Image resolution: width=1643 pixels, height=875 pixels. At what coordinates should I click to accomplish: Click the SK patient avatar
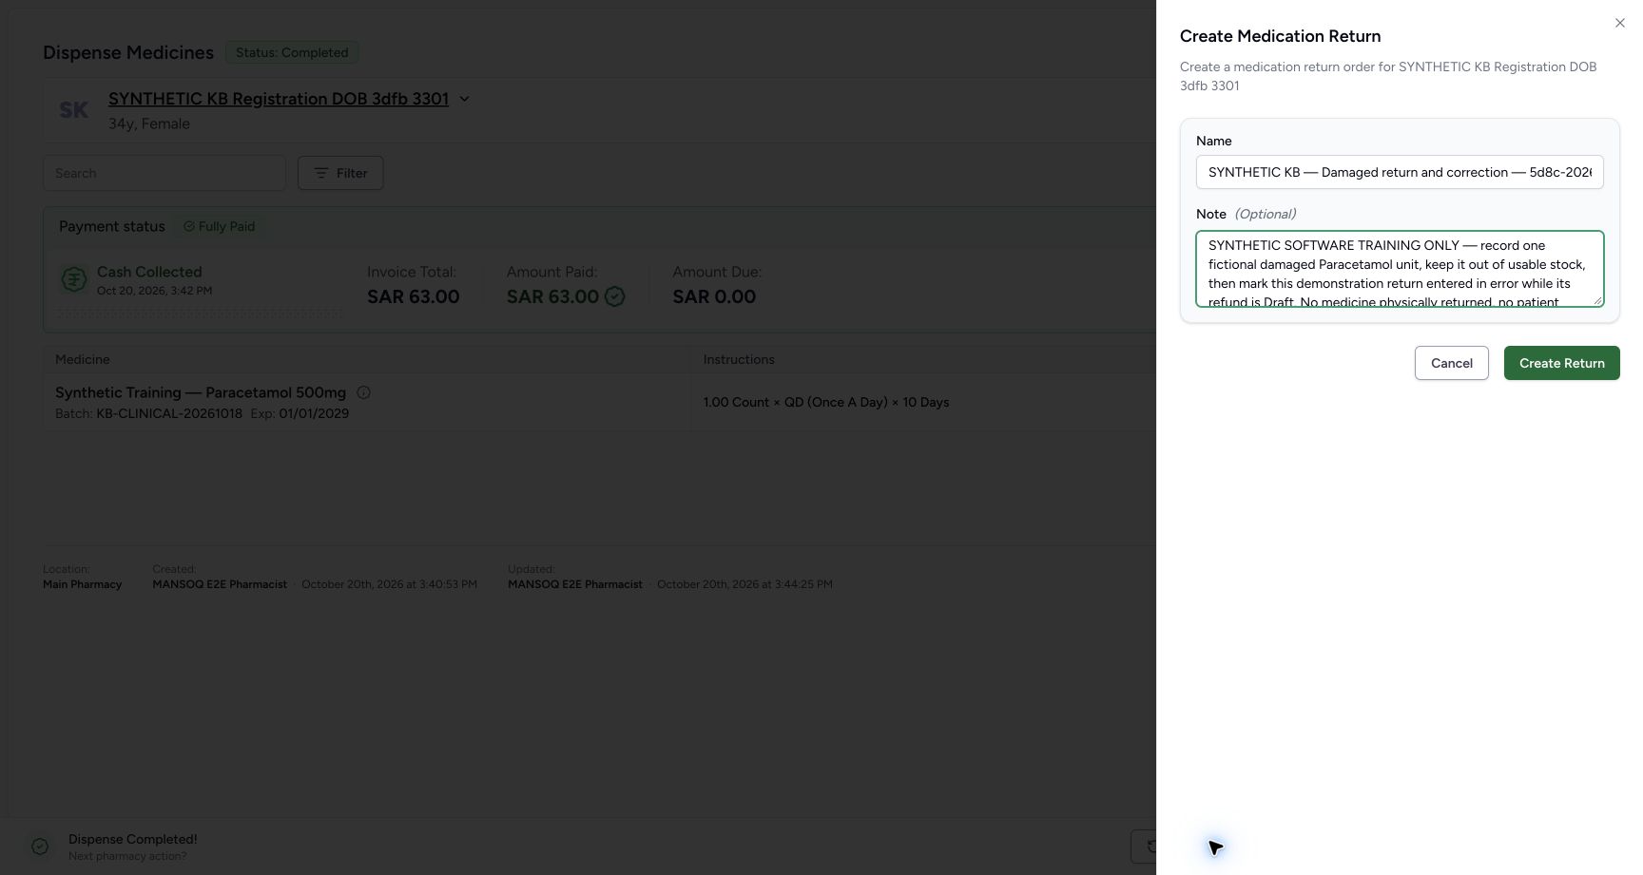[x=74, y=110]
